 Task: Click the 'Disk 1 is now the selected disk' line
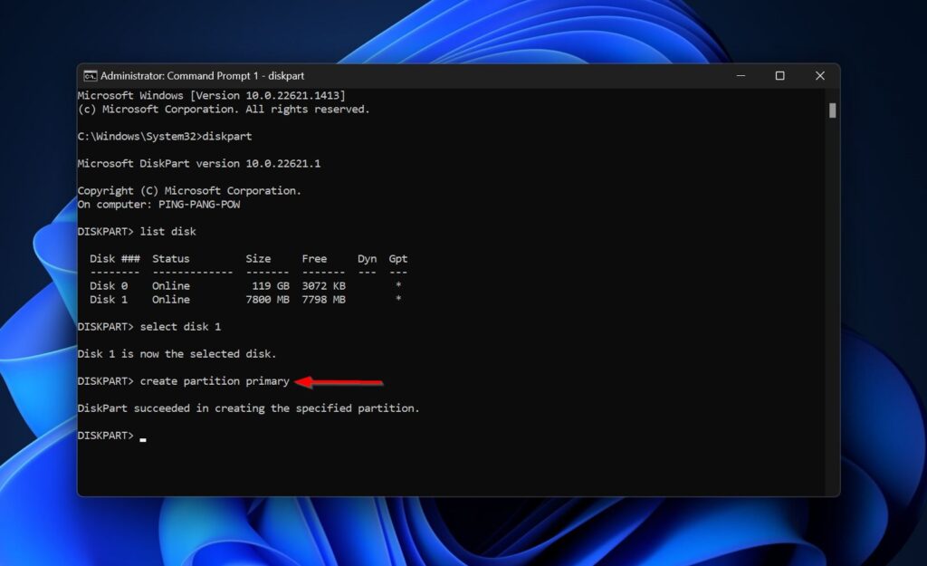(177, 354)
